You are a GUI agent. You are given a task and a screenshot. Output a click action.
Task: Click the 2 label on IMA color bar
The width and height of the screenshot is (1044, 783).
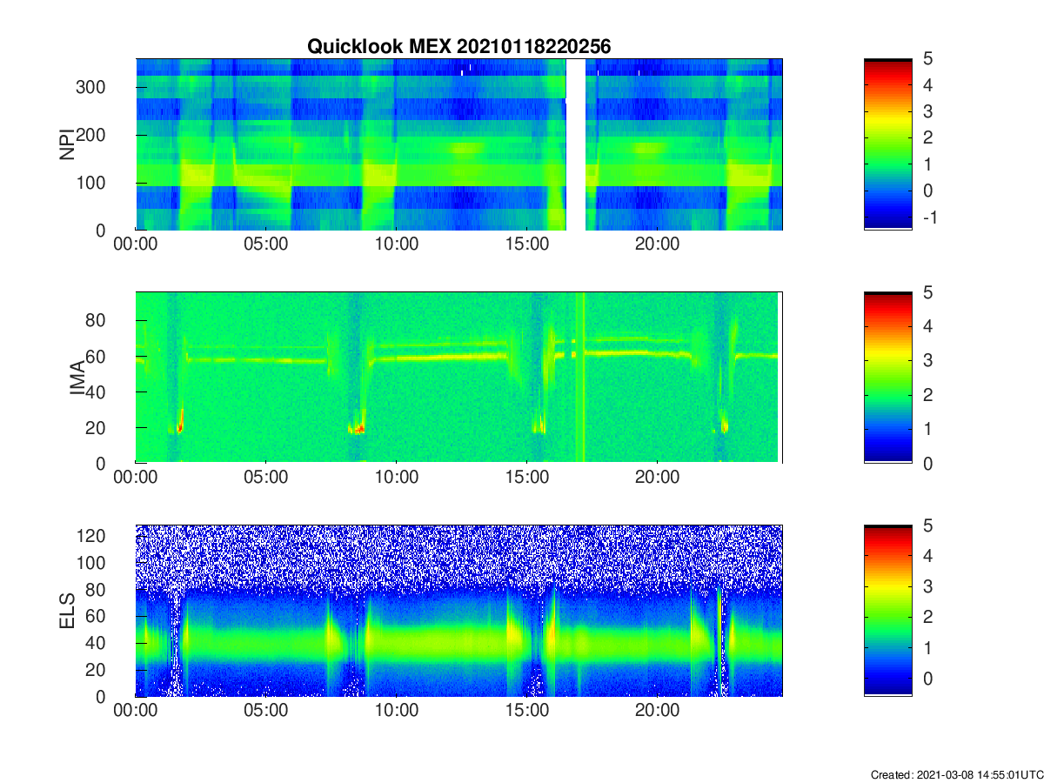coord(927,395)
